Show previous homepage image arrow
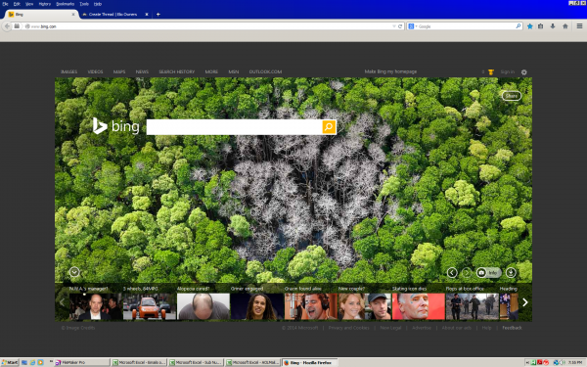The width and height of the screenshot is (587, 367). (452, 273)
